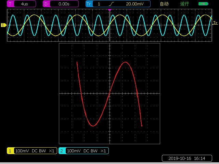Select the cyan channel 2 number badge
This screenshot has height=164, width=219.
pos(62,151)
